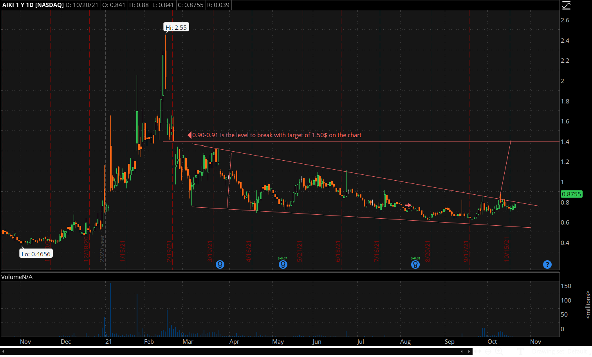The width and height of the screenshot is (592, 357).
Task: Select the 5/21/21 expiration marker
Action: click(x=300, y=251)
